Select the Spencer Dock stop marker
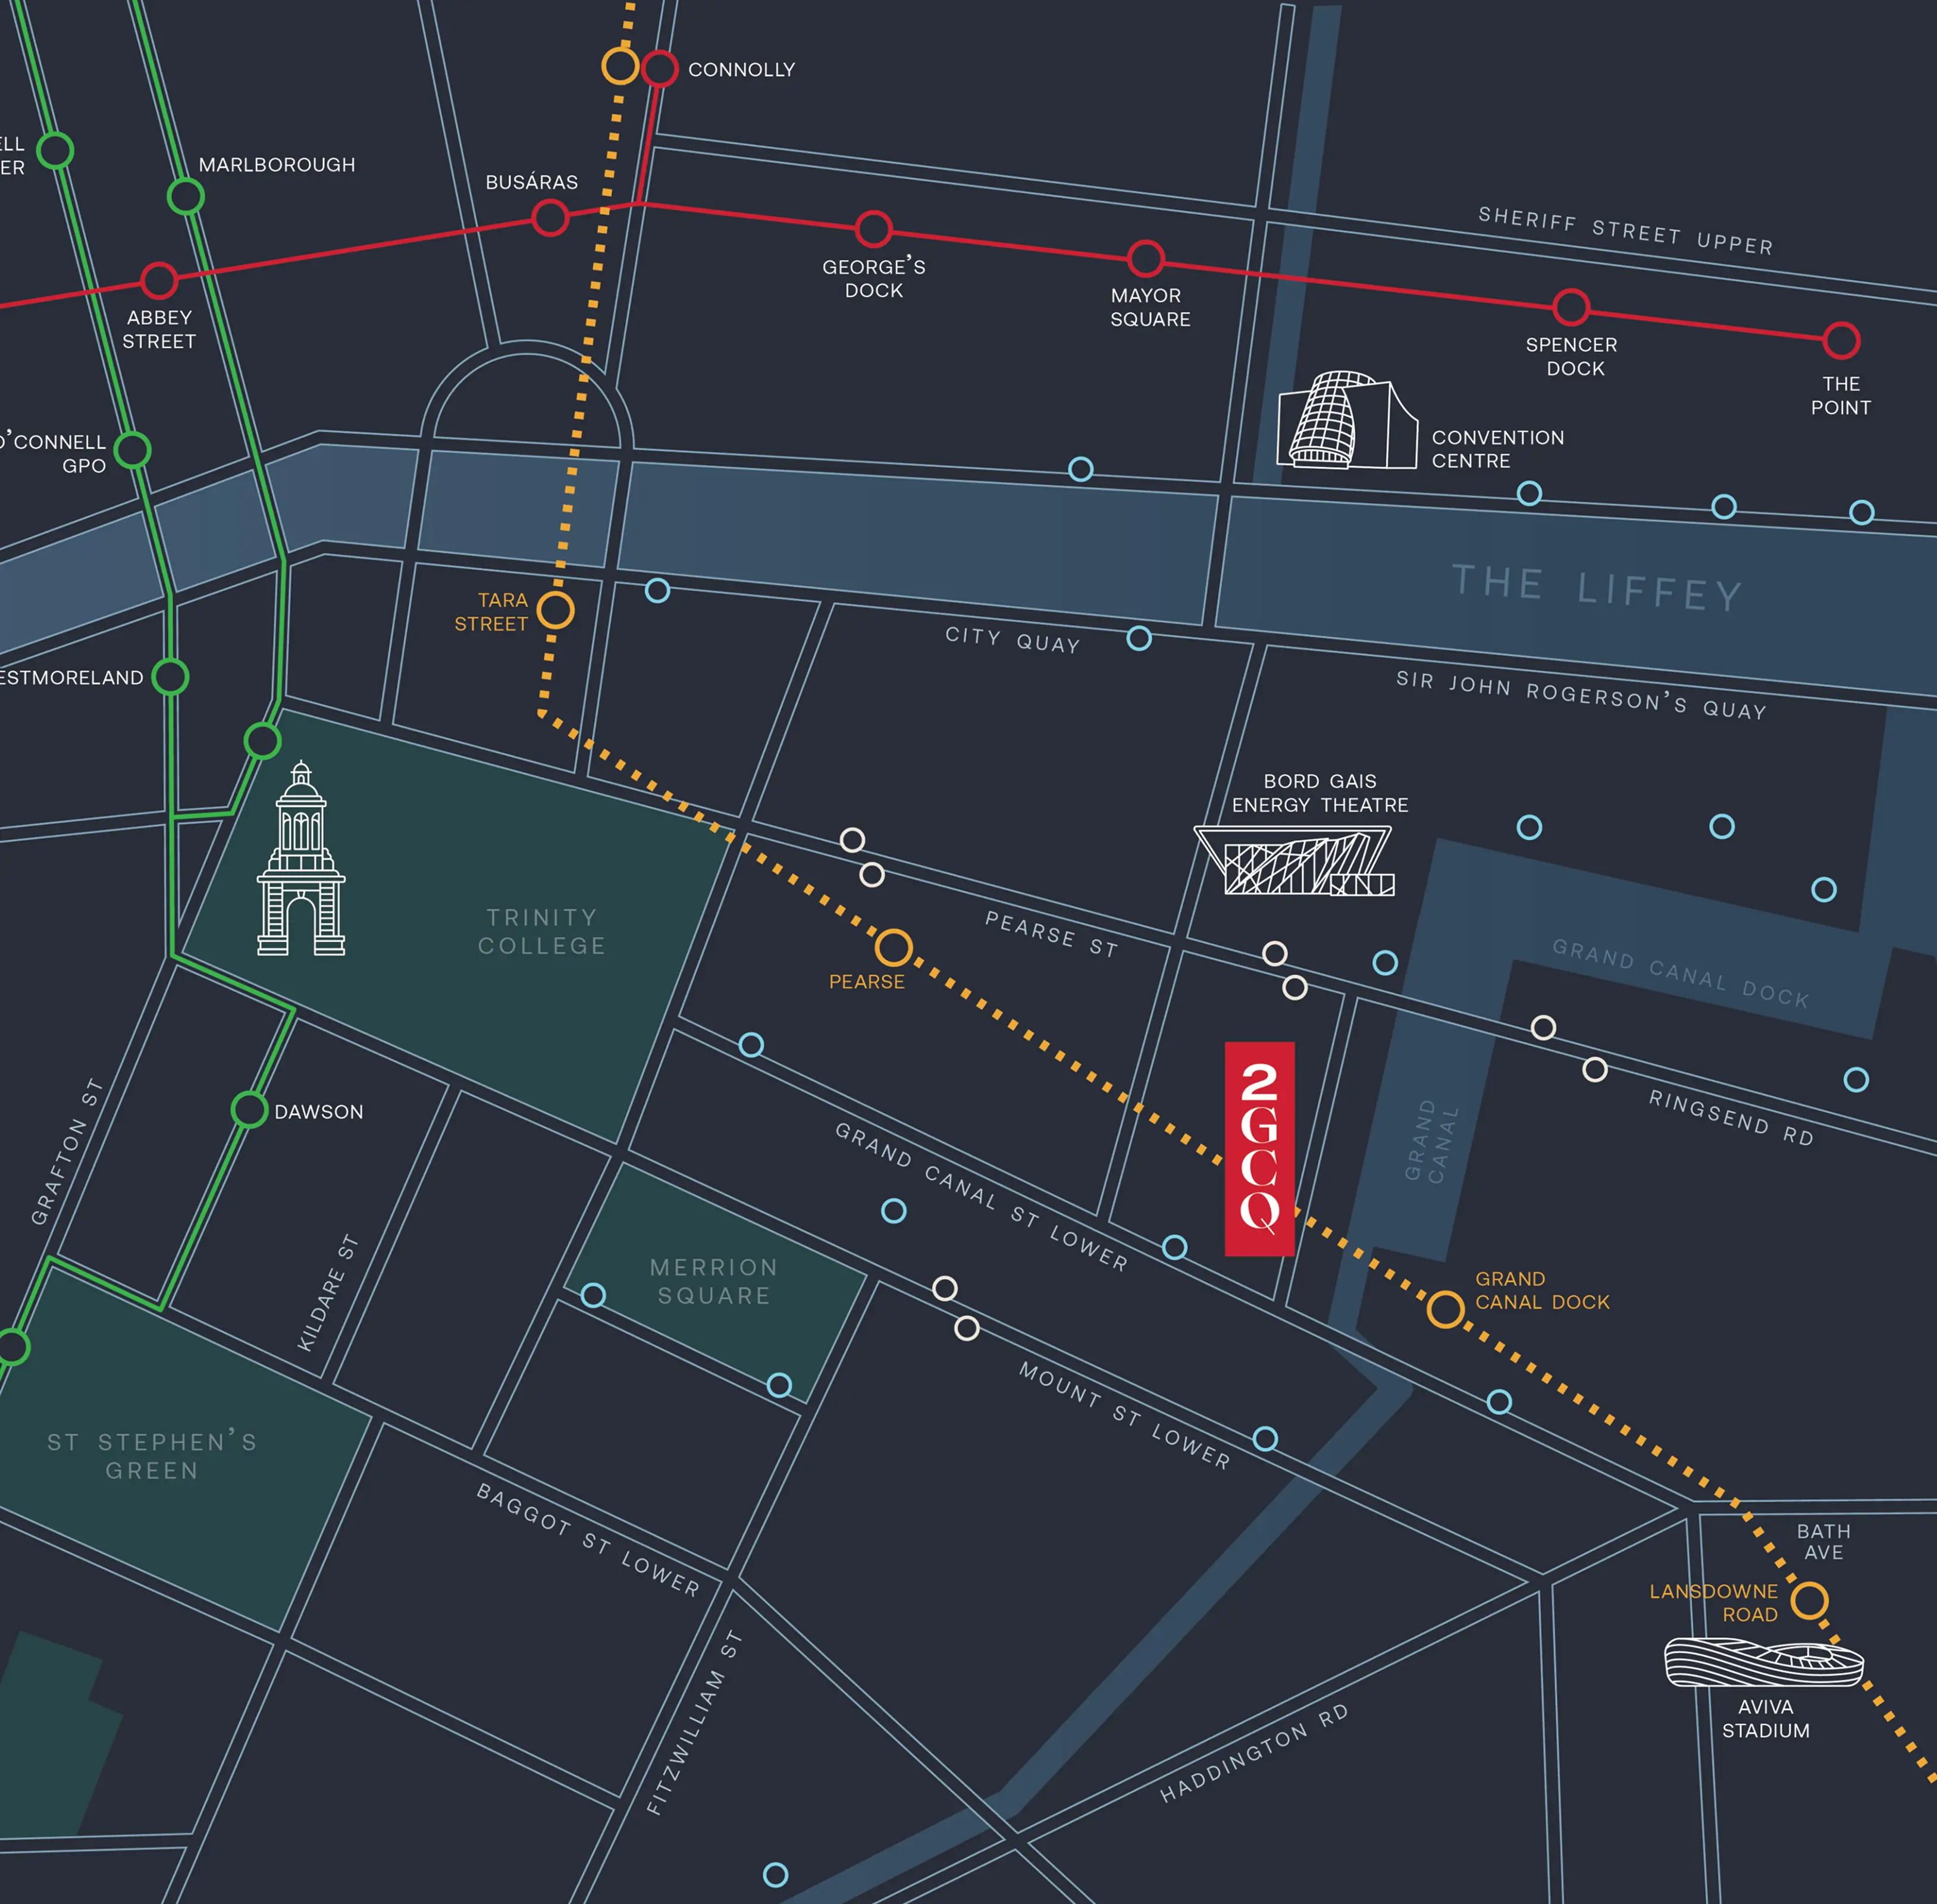 click(1571, 307)
